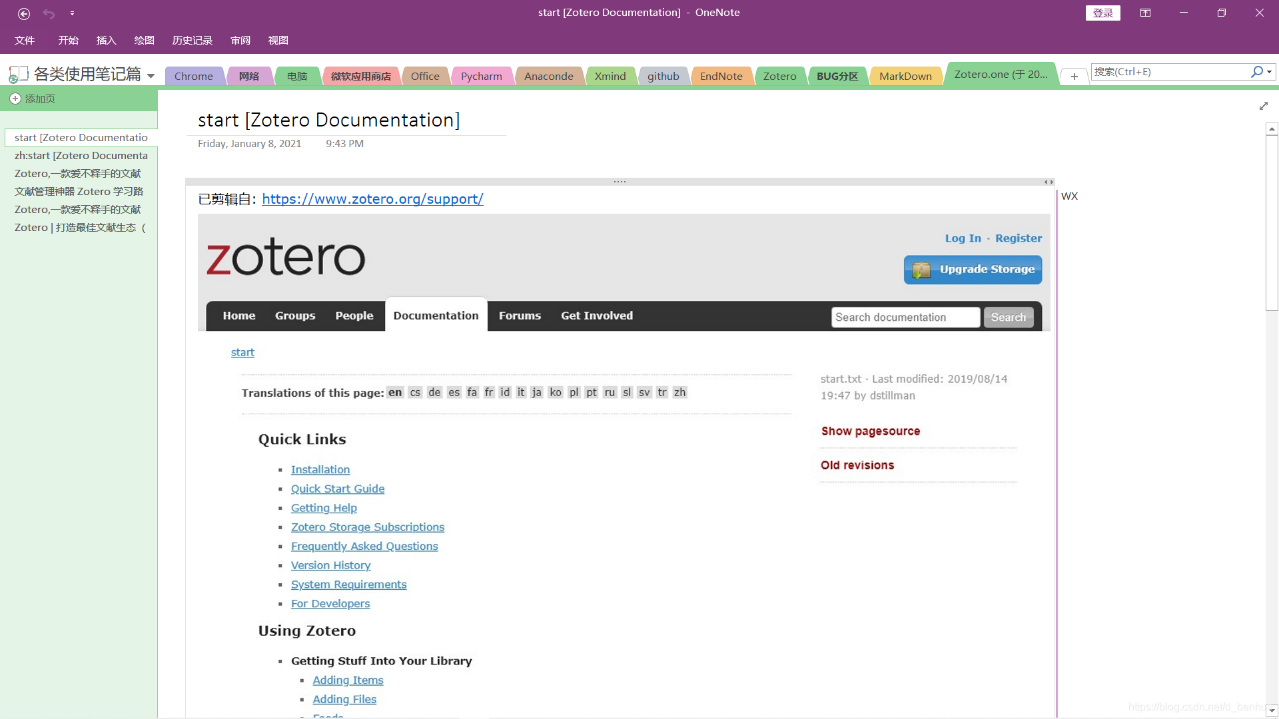Screen dimensions: 1279x719
Task: Open the Adding Items link
Action: (348, 680)
